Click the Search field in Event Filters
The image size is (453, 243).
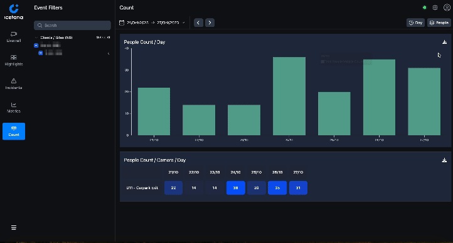(x=72, y=26)
